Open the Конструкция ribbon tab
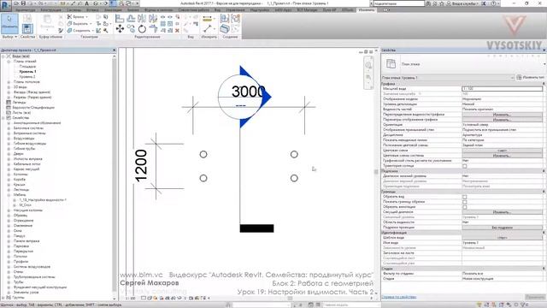Screen dimensions: 547x308 [x=51, y=10]
